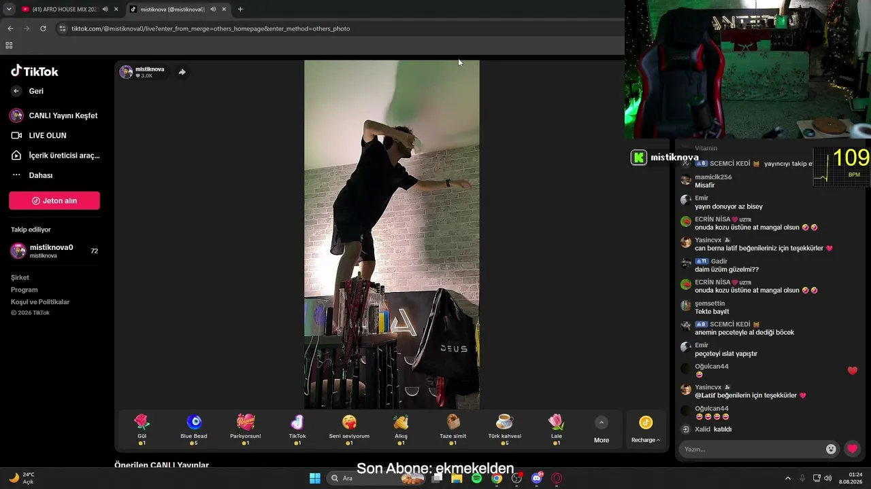Screen dimensions: 871x489
Task: Open a new browser tab
Action: pyautogui.click(x=240, y=10)
